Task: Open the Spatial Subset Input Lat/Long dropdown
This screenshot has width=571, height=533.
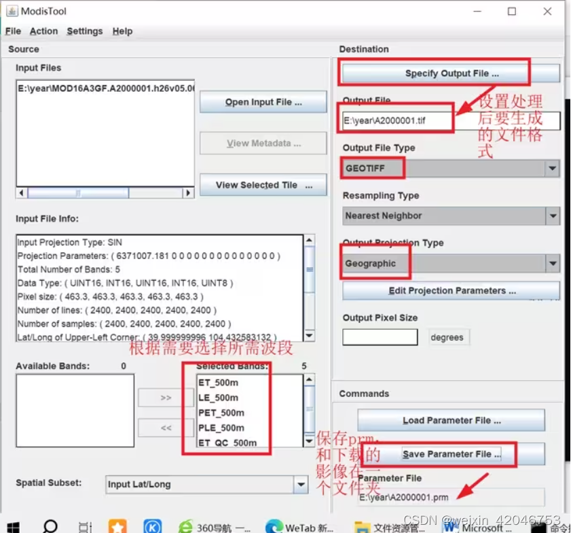Action: tap(301, 485)
